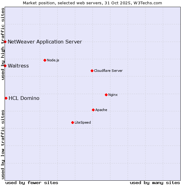Select the HCL Domino label text
This screenshot has width=185, height=185.
[24, 98]
